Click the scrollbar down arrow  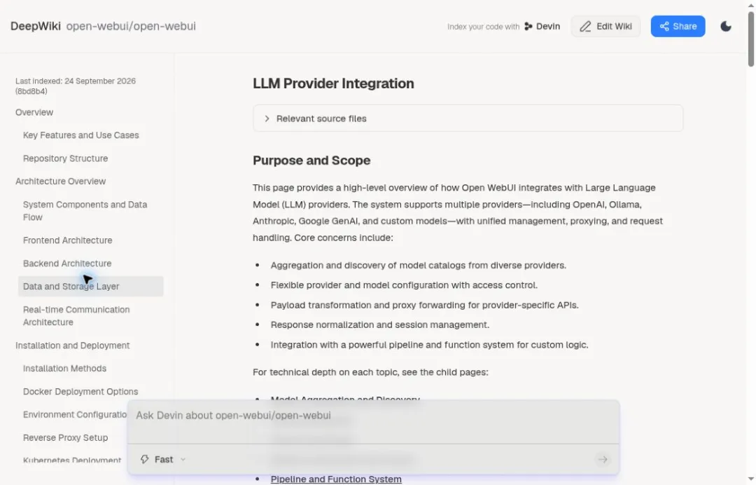(750, 479)
